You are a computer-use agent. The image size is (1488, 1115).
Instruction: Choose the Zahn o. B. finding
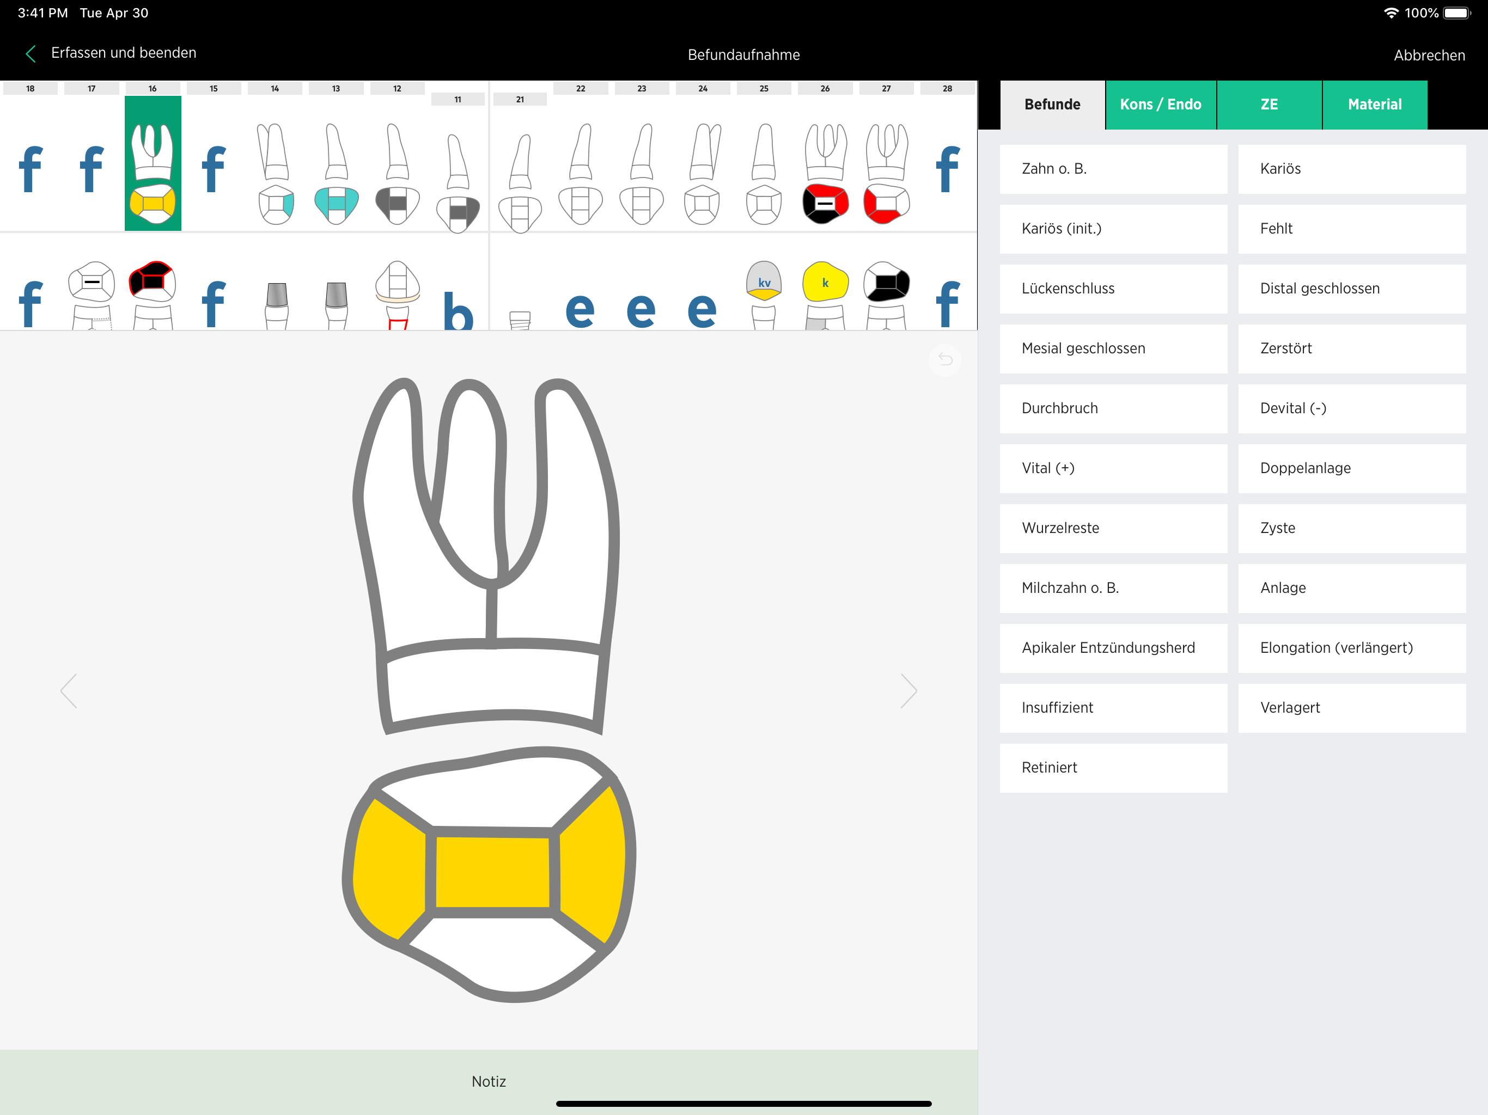(x=1113, y=169)
